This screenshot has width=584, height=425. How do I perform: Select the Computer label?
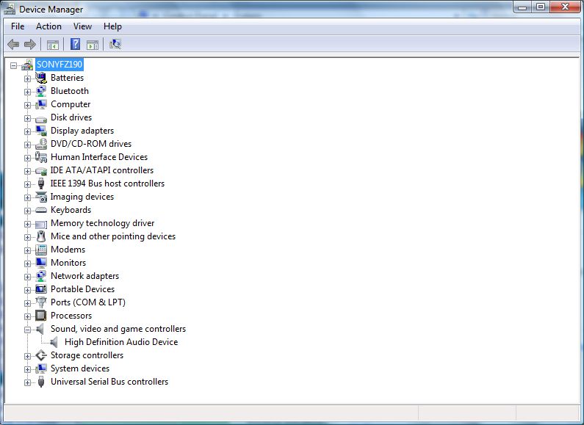point(71,104)
